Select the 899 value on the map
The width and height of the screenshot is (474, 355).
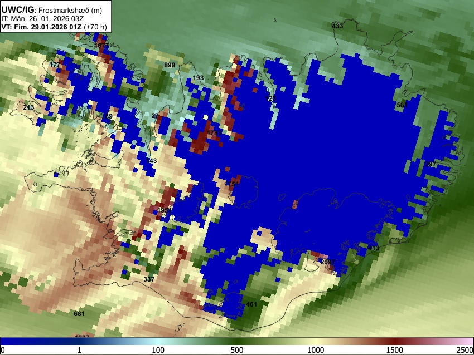170,65
